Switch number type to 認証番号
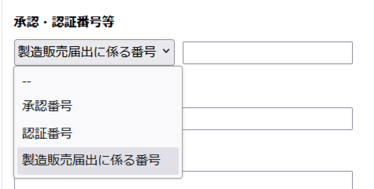The height and width of the screenshot is (189, 374). (x=47, y=134)
